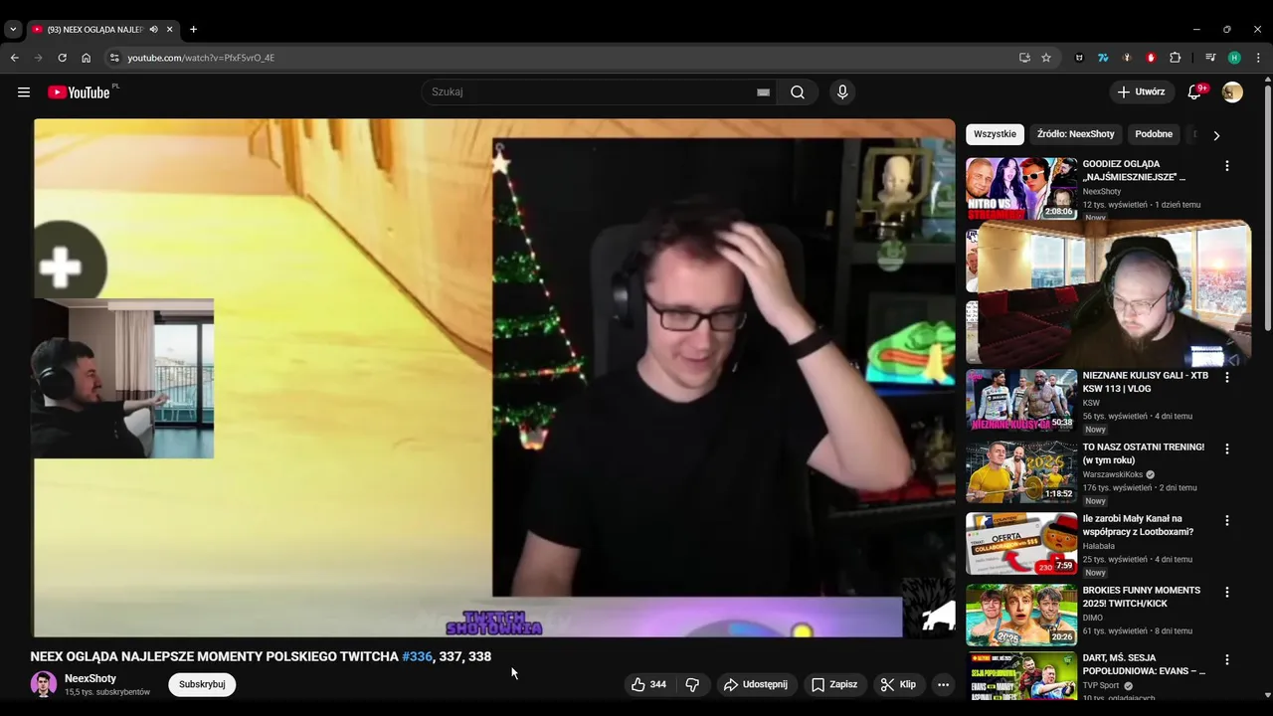Viewport: 1273px width, 716px height.
Task: Open the Chrome profile H avatar
Action: [1234, 58]
